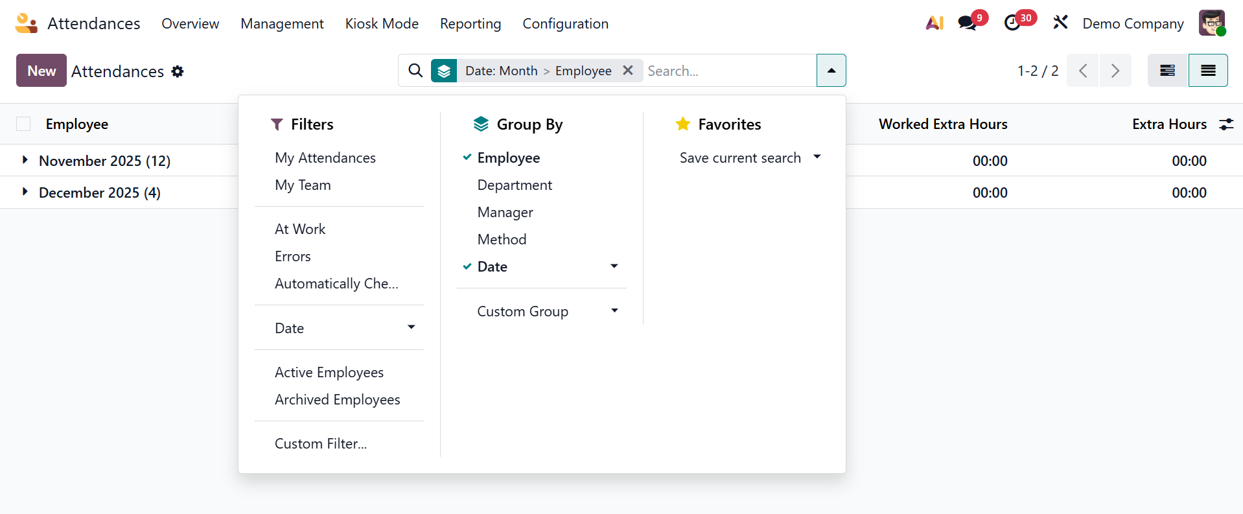Open activities clock with 30 badge
This screenshot has width=1243, height=514.
(1012, 23)
